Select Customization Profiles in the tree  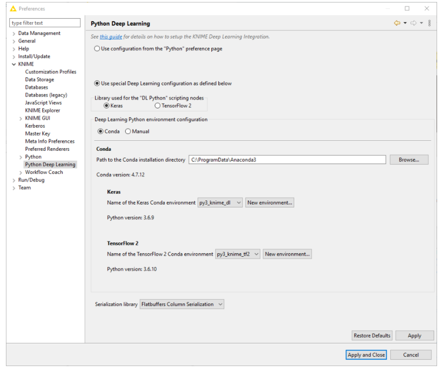point(51,72)
